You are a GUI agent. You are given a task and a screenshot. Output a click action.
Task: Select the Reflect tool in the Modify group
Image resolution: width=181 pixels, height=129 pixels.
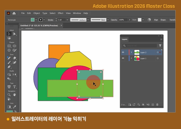click(14, 75)
